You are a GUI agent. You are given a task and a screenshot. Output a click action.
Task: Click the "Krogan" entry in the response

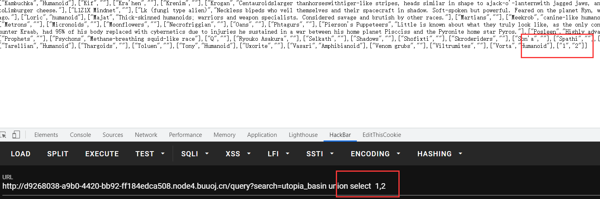(x=219, y=3)
